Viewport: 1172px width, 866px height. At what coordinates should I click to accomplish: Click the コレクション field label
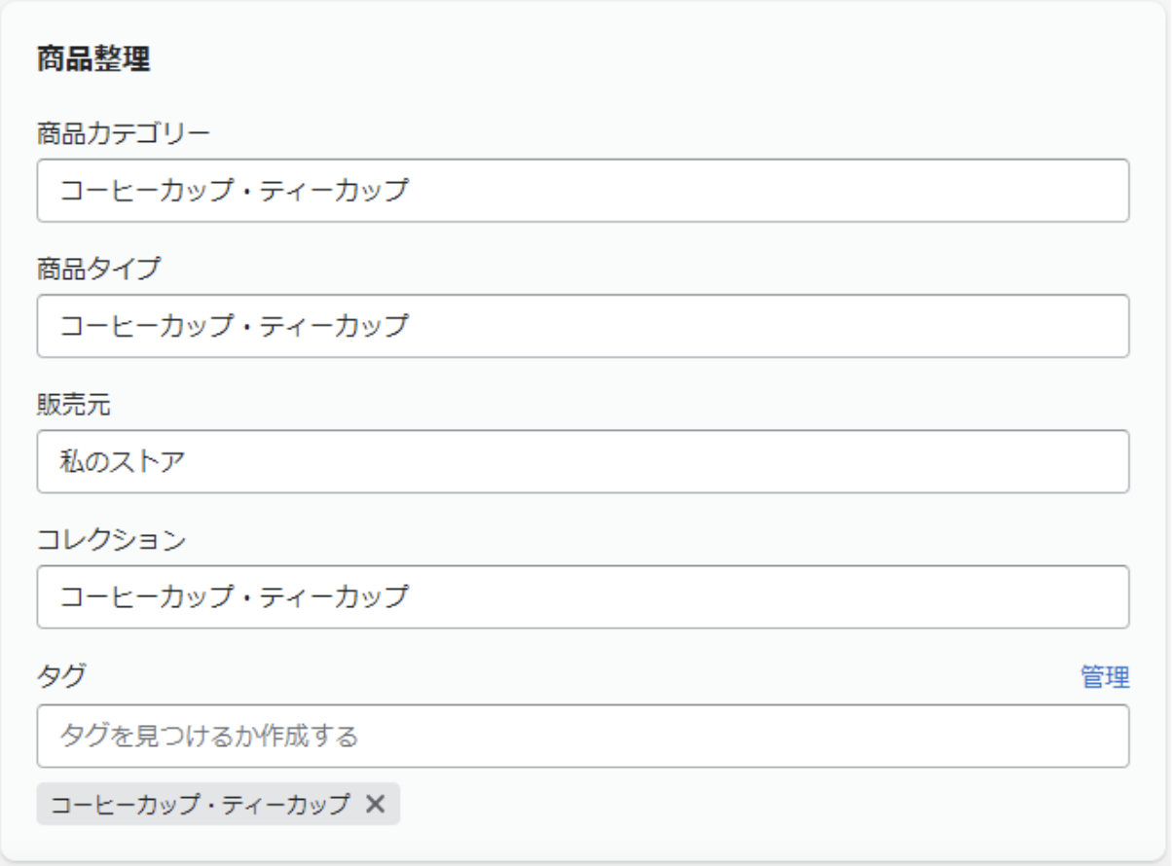click(x=111, y=539)
